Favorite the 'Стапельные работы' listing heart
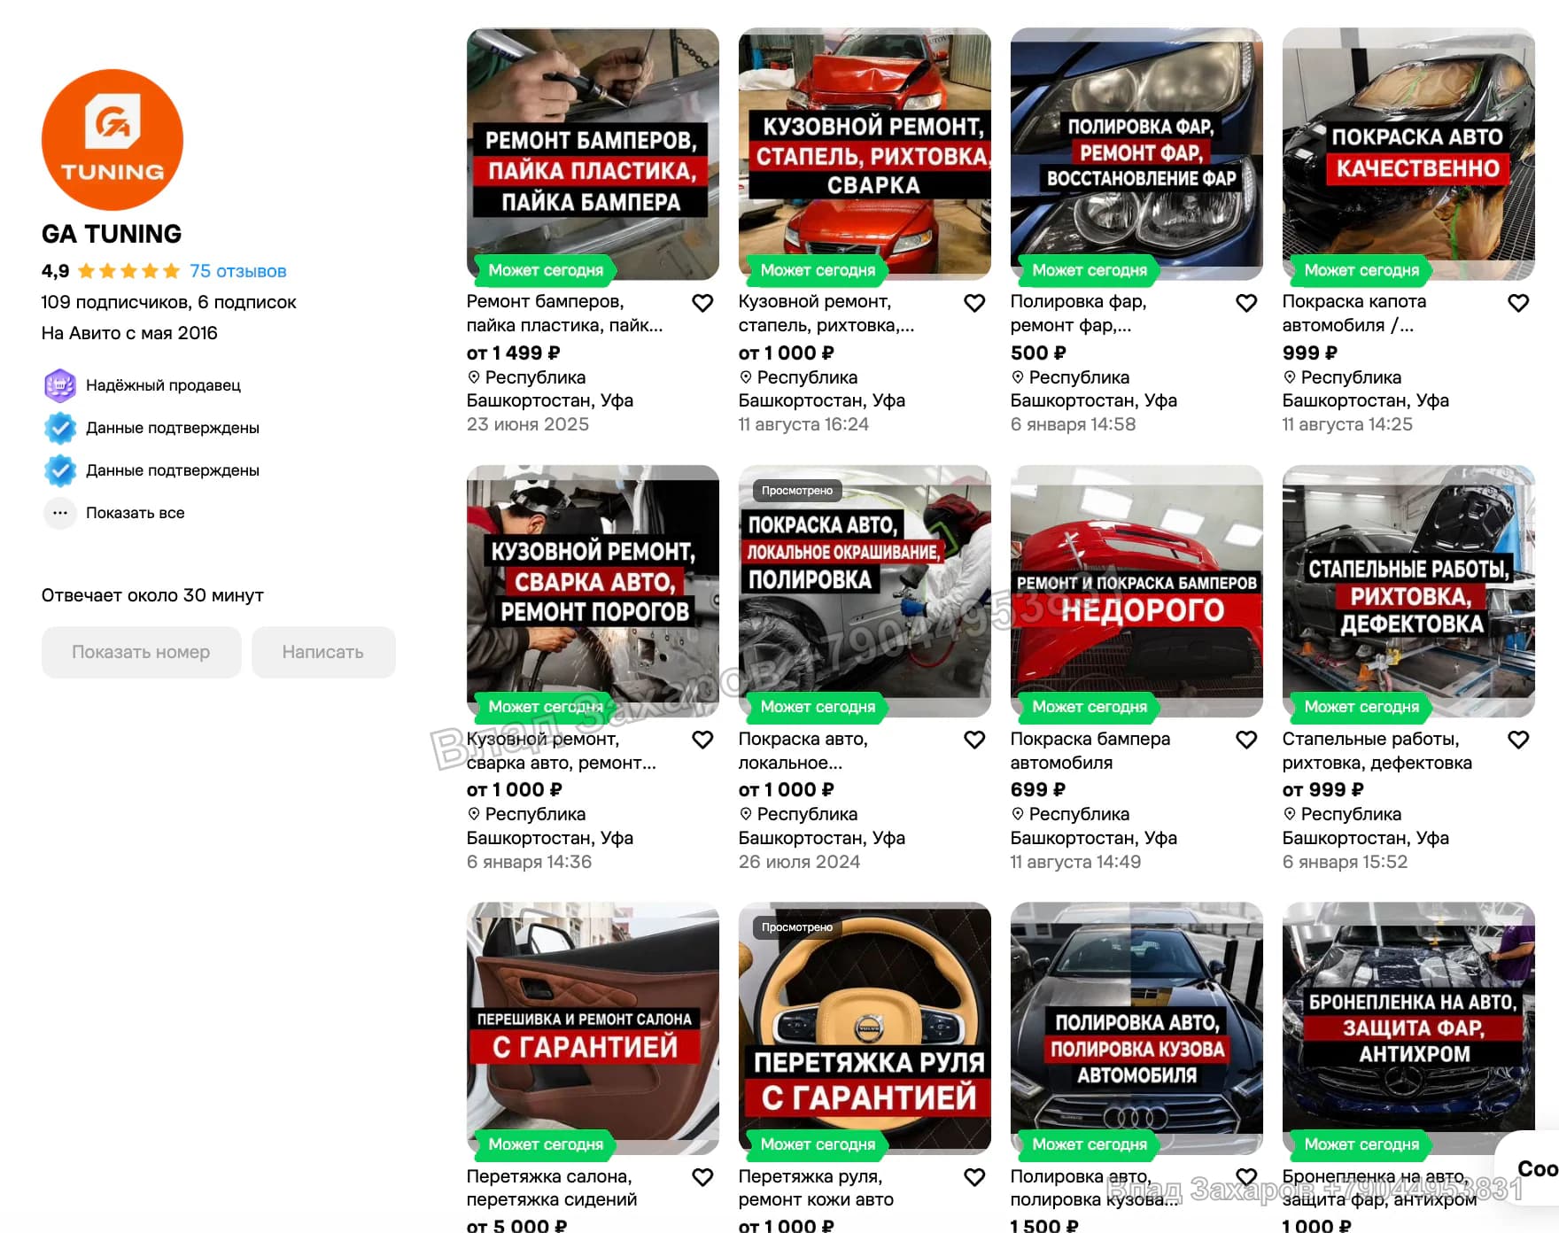 point(1518,740)
